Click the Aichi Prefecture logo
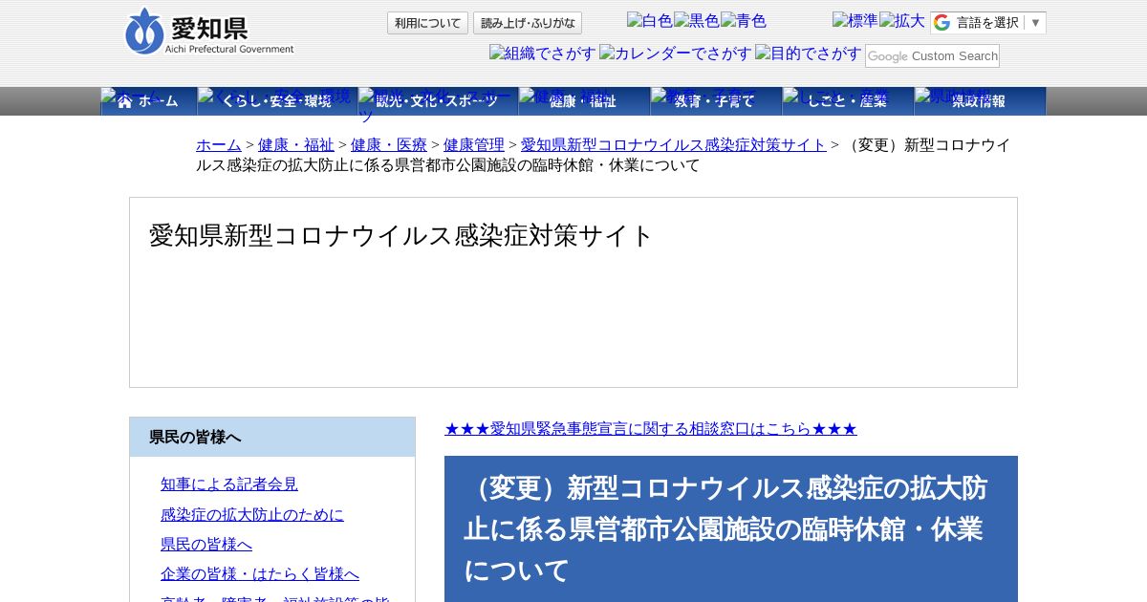 (209, 32)
